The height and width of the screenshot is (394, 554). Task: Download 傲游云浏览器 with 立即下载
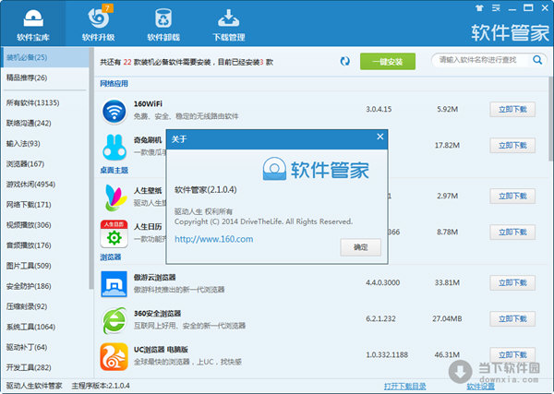pyautogui.click(x=512, y=282)
